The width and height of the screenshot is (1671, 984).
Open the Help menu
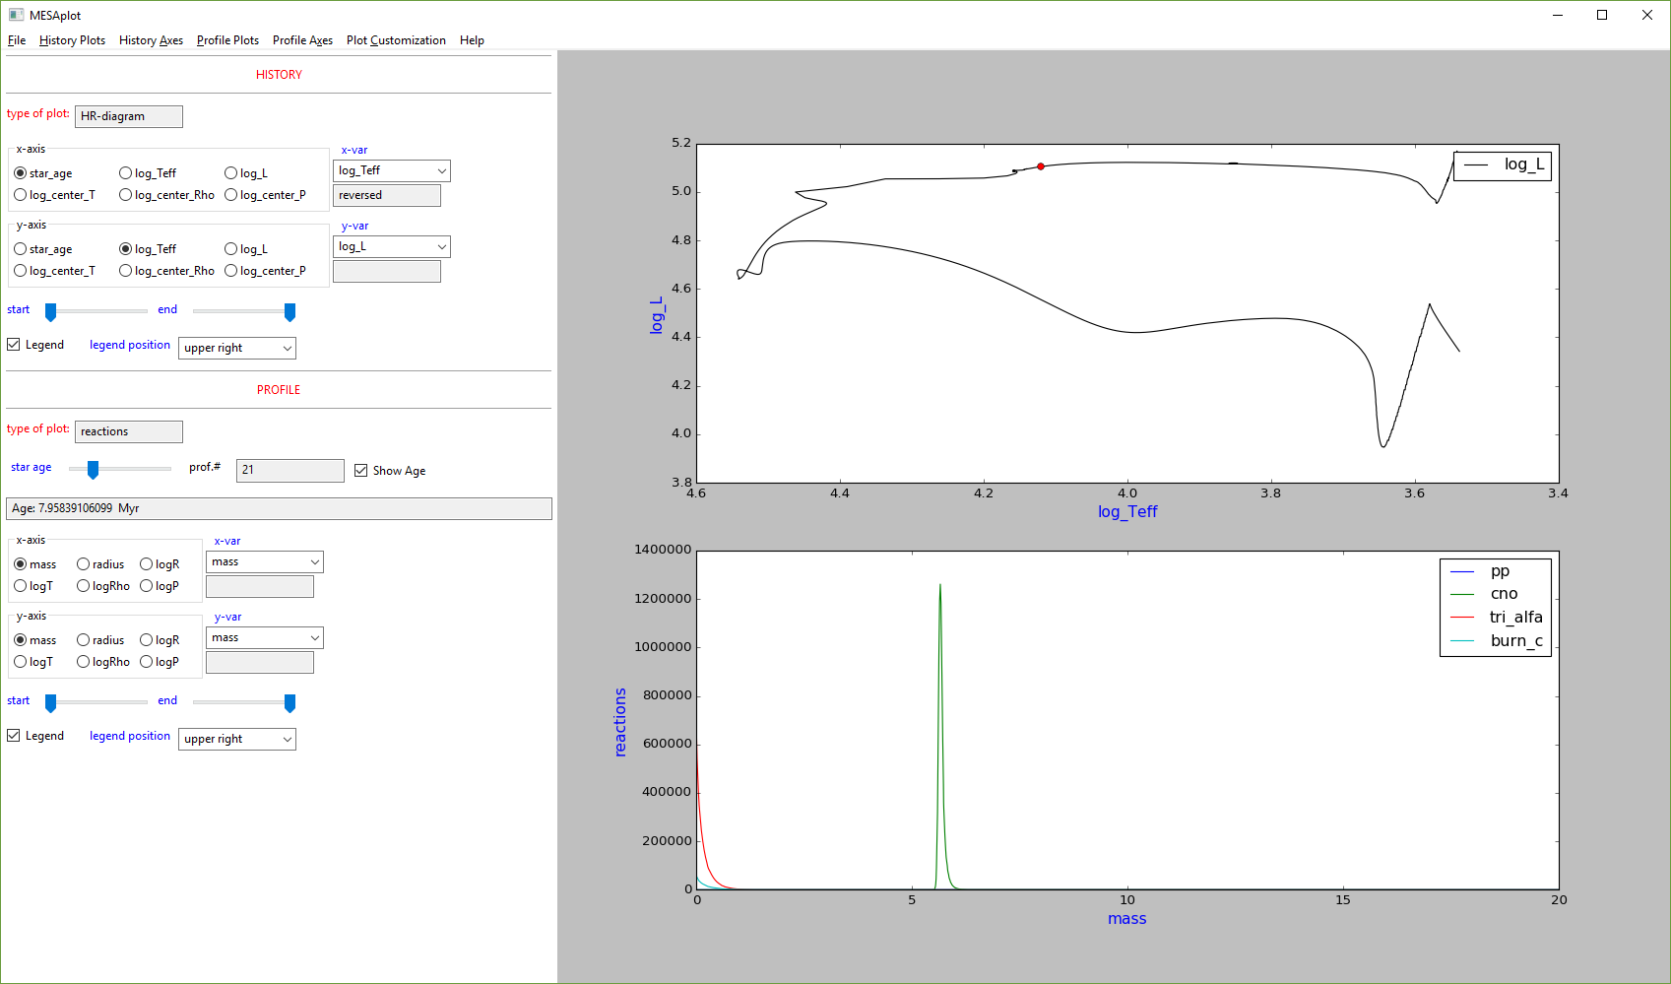coord(472,40)
